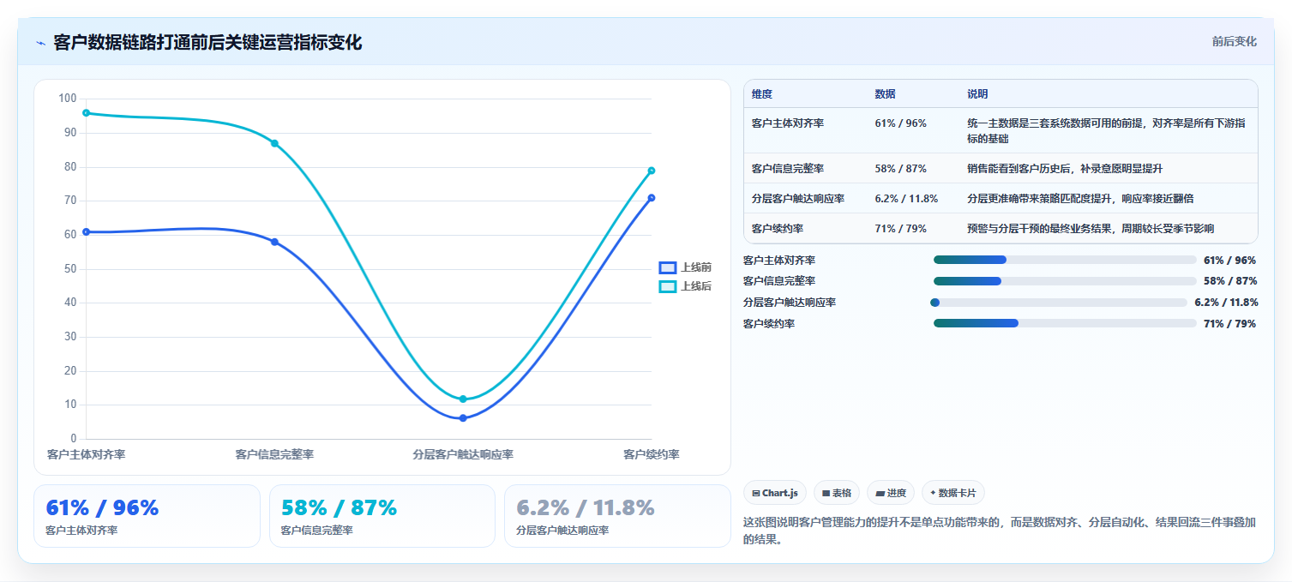
Task: Open the 6.2% / 11.8% data card
Action: pos(617,516)
